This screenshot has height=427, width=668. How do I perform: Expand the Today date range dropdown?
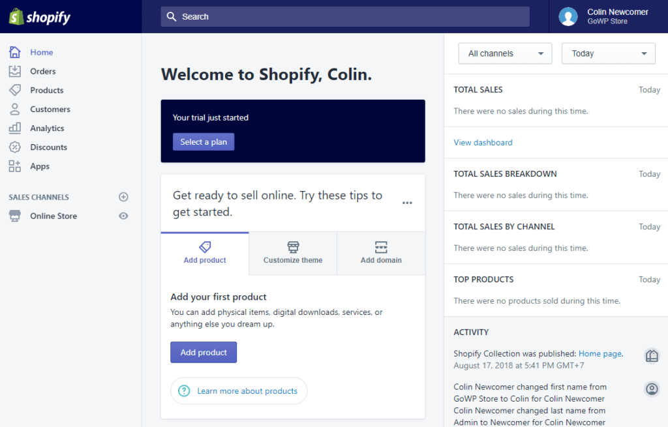609,53
